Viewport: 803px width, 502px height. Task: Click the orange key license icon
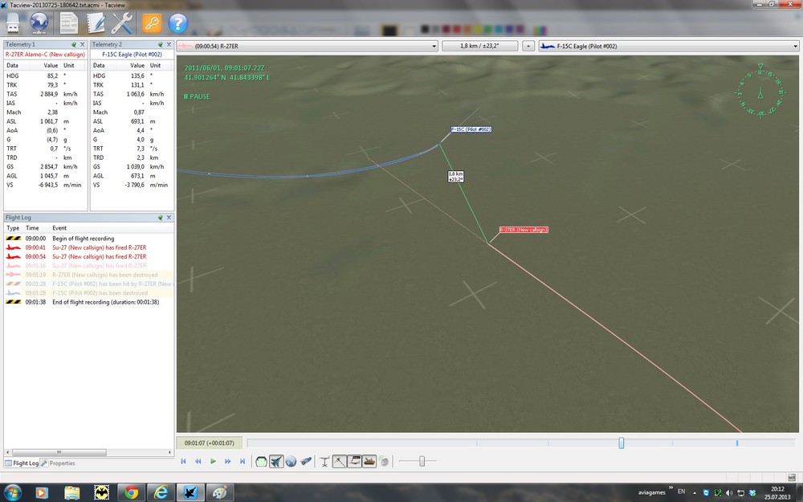[x=152, y=23]
